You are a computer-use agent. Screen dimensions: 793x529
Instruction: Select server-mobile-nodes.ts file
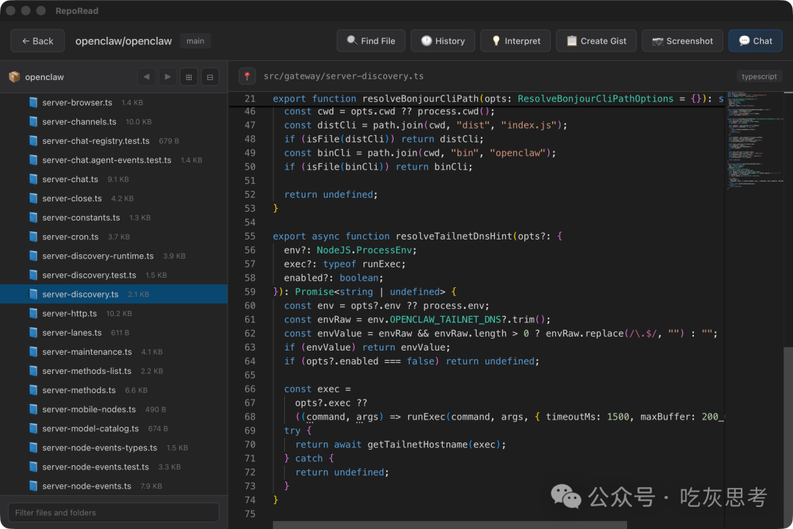(x=114, y=409)
